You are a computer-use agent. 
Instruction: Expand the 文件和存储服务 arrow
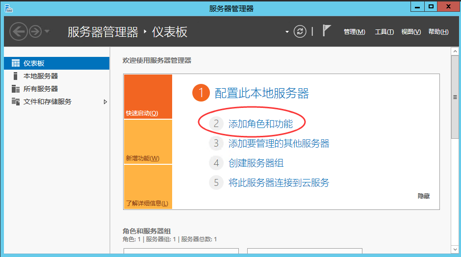click(x=105, y=102)
